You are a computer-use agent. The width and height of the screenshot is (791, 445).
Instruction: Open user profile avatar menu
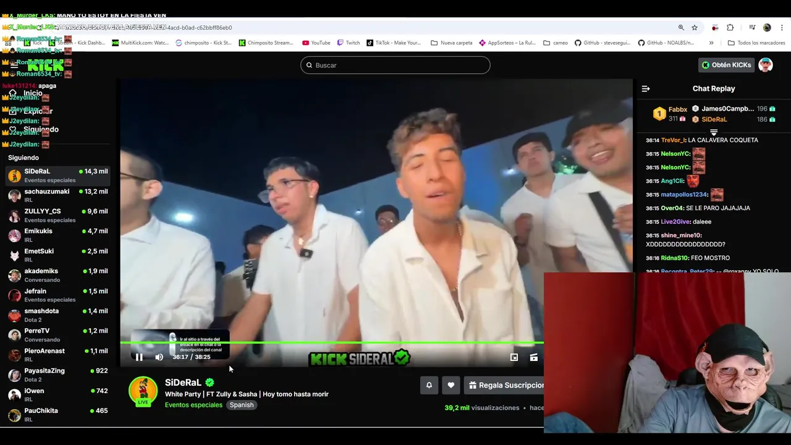[765, 65]
